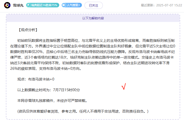Screen dimensions: 184x122
Task: Click the red checkmark result mark
Action: click(x=124, y=86)
